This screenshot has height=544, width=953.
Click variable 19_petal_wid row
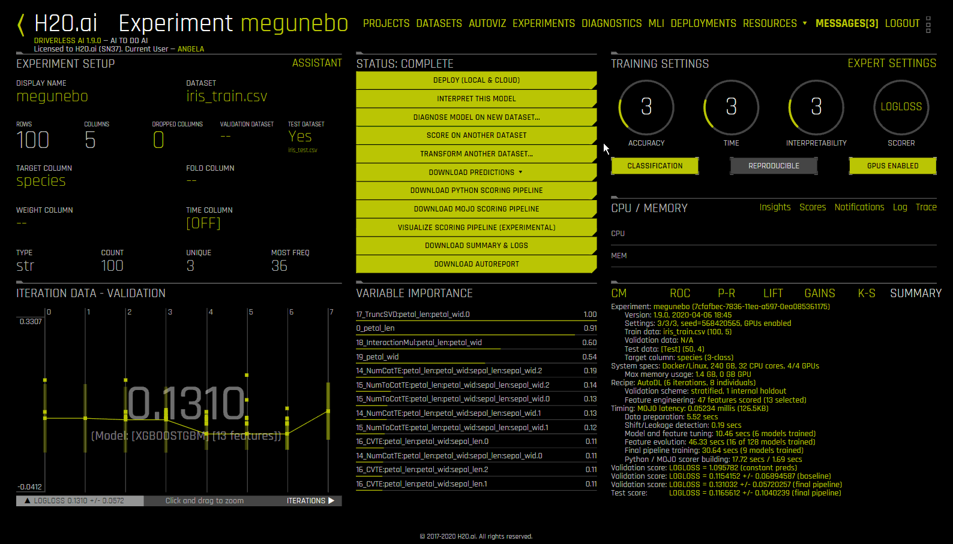click(476, 357)
